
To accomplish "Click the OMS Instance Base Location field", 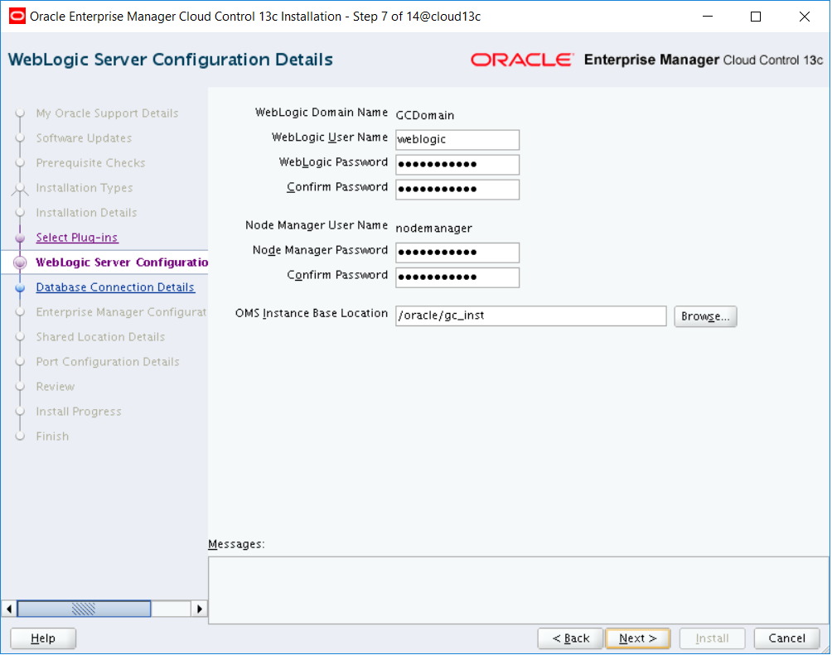I will tap(530, 315).
